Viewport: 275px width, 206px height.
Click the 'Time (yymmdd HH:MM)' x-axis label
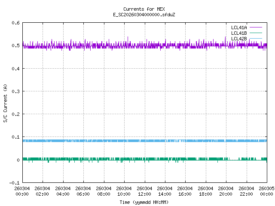point(144,202)
